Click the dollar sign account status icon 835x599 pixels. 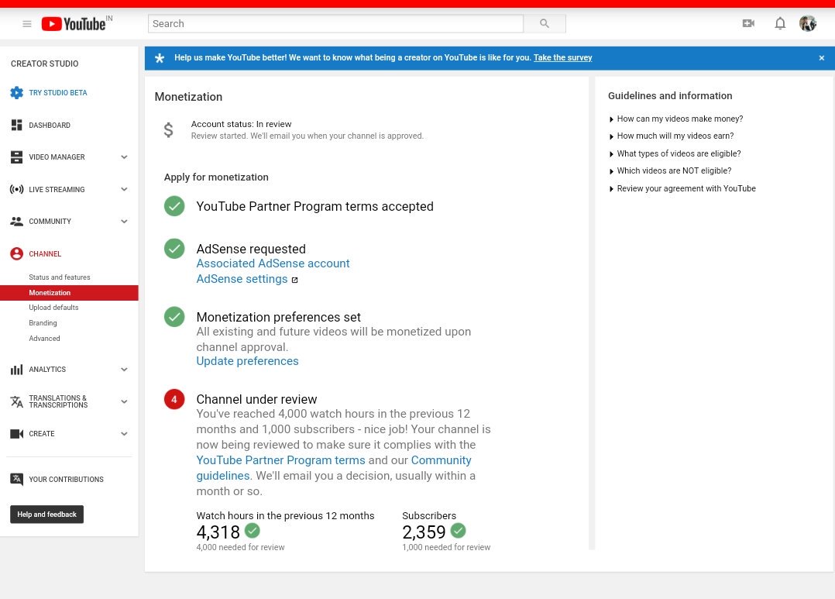tap(168, 130)
